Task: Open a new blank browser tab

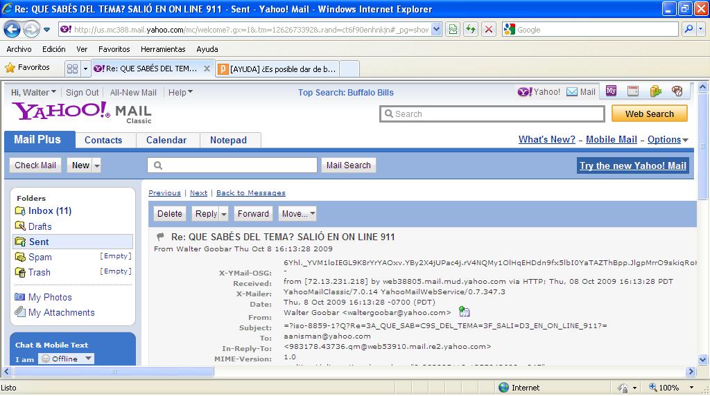Action: [x=349, y=69]
